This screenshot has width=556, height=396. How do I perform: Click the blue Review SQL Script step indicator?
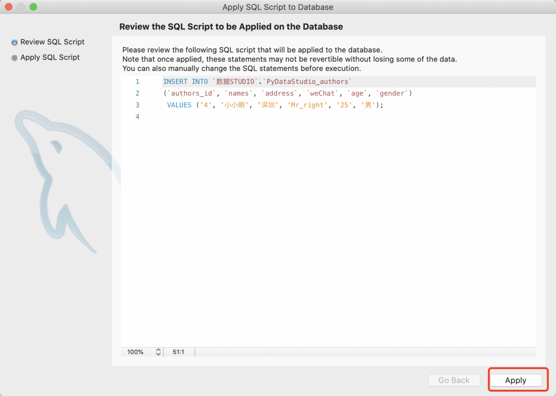[x=14, y=43]
